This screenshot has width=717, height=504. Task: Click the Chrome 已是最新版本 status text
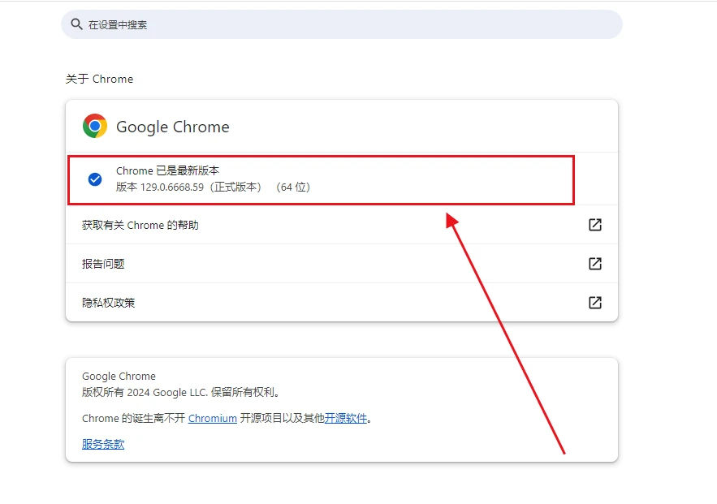(168, 171)
